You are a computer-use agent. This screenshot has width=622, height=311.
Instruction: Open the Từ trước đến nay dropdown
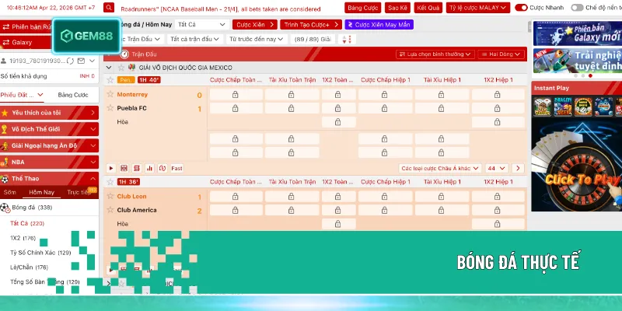[257, 40]
